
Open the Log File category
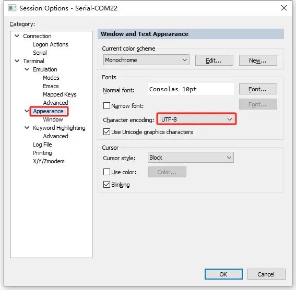tap(42, 144)
